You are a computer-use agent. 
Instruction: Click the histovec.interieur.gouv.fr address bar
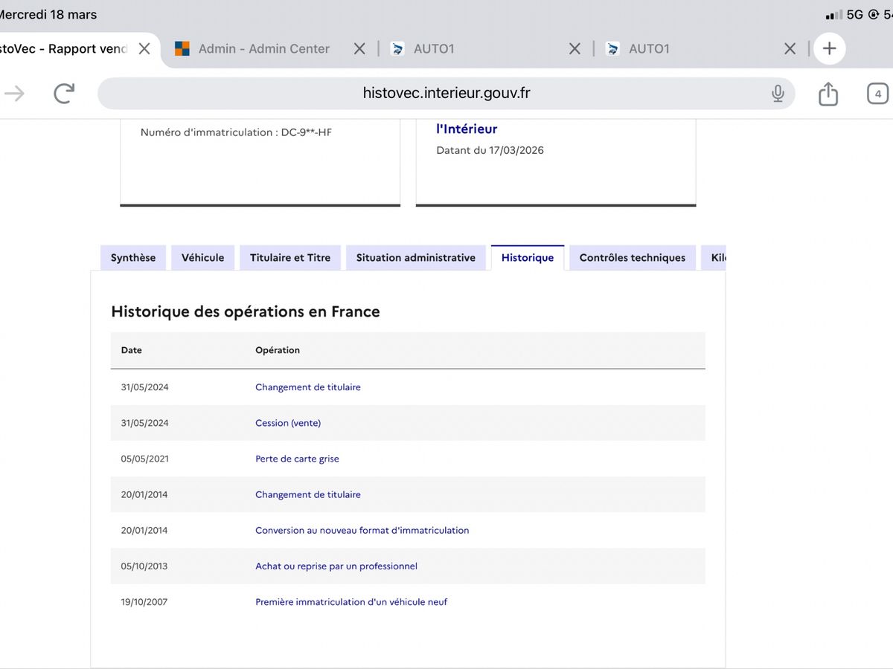(446, 94)
